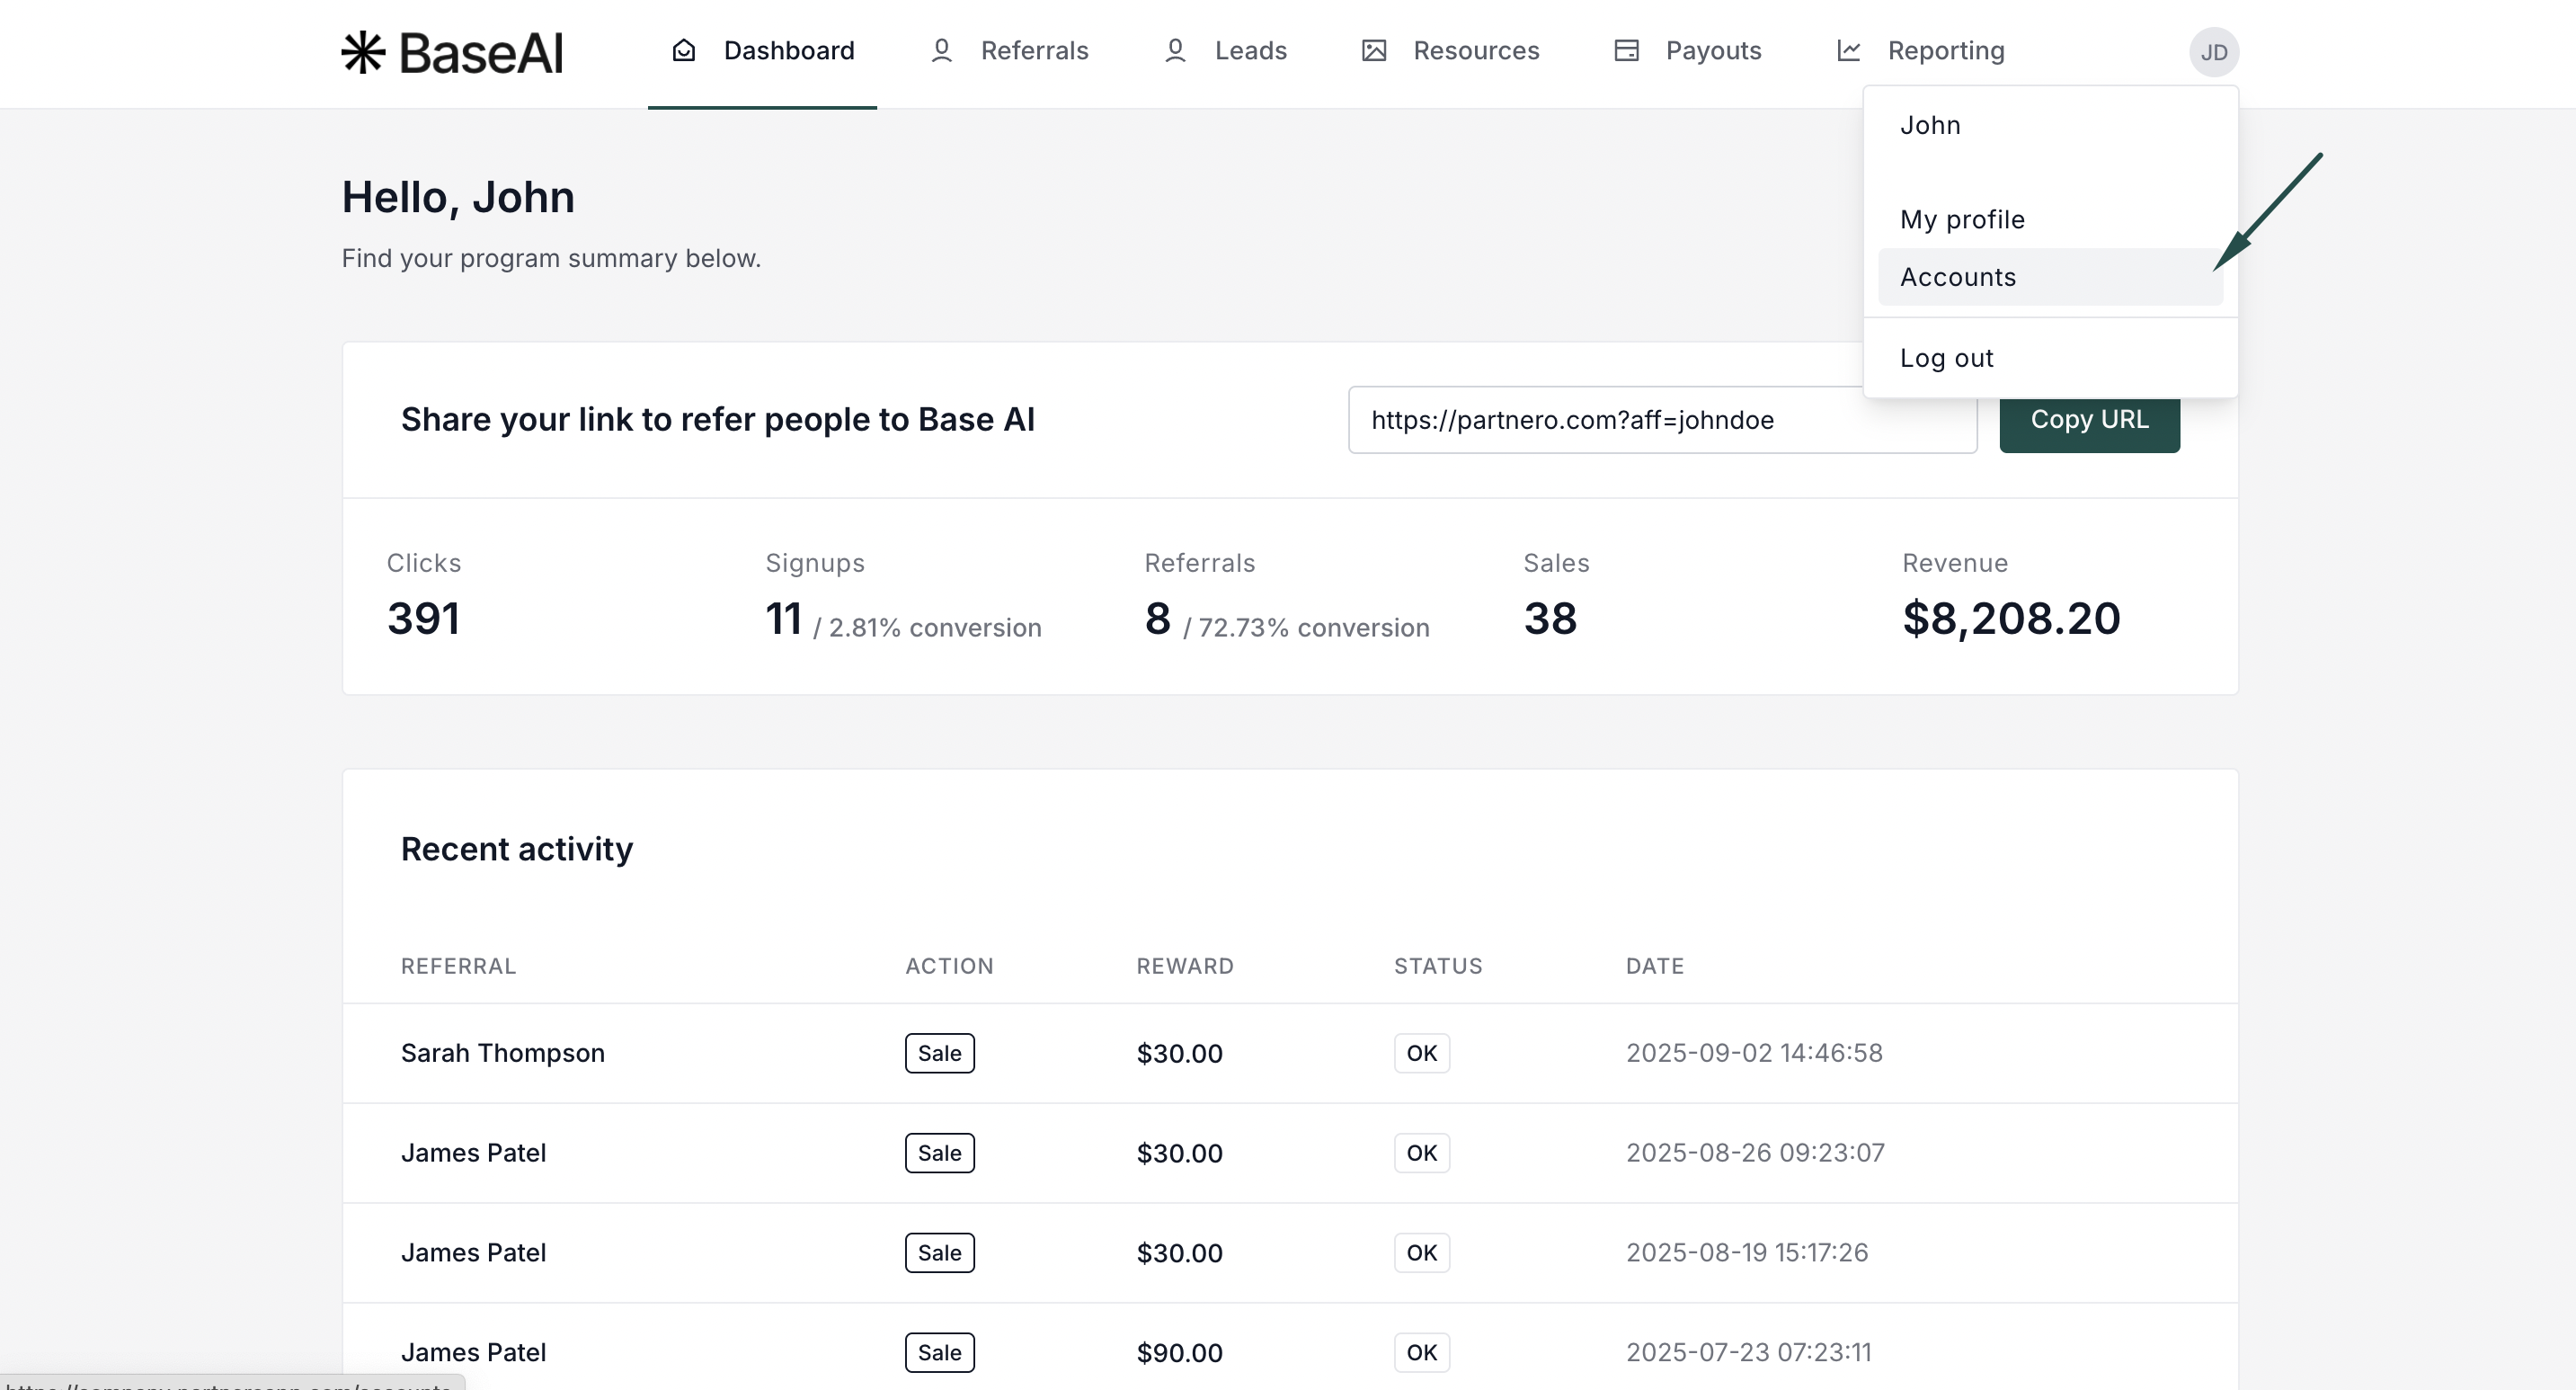Screen dimensions: 2576x1390
Task: Click OK status for 2025-08-26 entry
Action: [1421, 1153]
